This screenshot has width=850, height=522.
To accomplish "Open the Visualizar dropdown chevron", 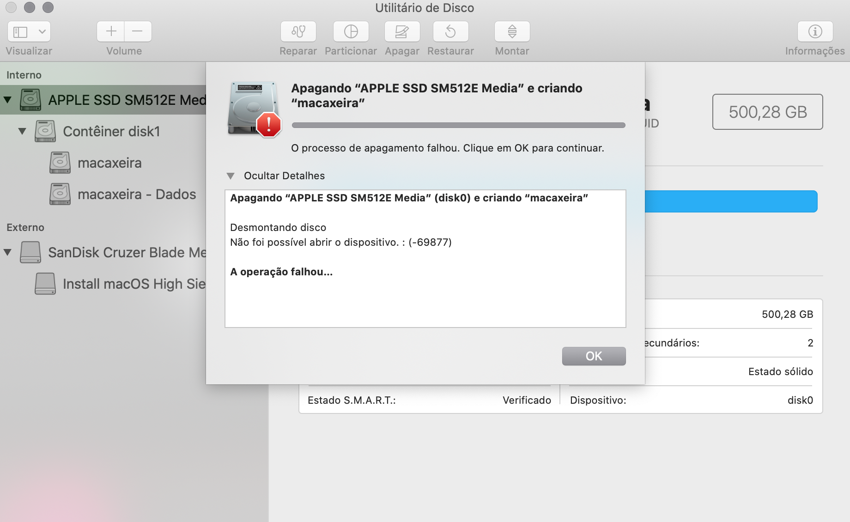I will tap(42, 32).
